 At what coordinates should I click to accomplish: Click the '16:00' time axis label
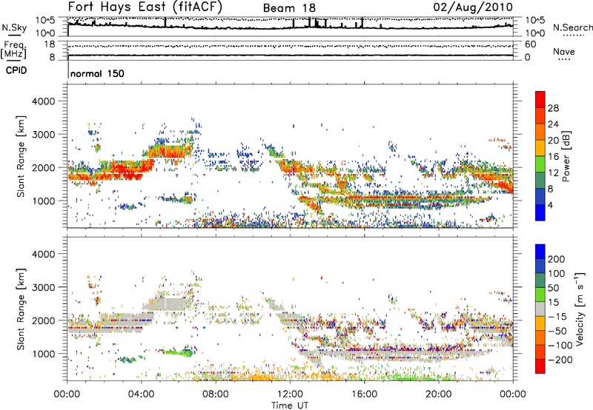click(364, 394)
